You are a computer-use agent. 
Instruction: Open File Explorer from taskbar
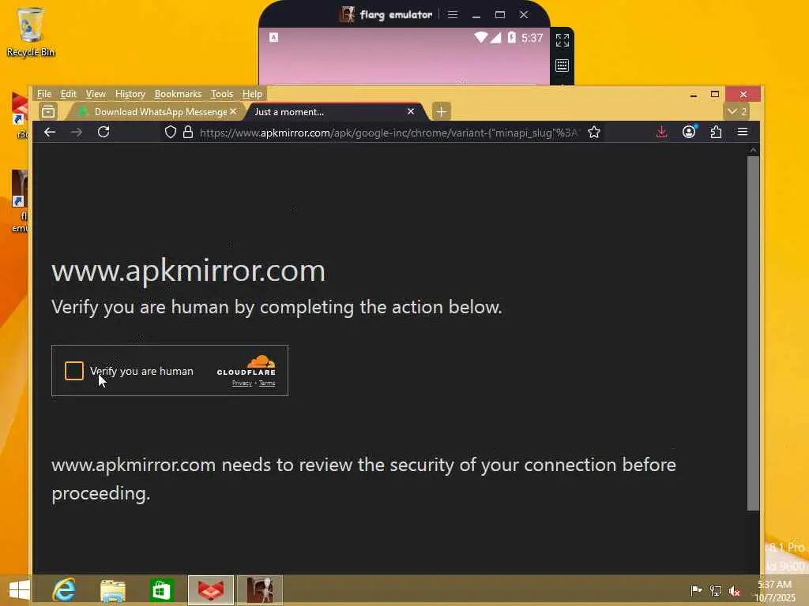[x=112, y=590]
